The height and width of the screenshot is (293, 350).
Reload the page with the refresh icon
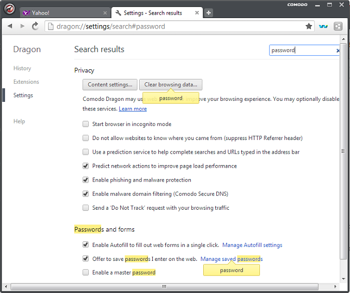[35, 26]
